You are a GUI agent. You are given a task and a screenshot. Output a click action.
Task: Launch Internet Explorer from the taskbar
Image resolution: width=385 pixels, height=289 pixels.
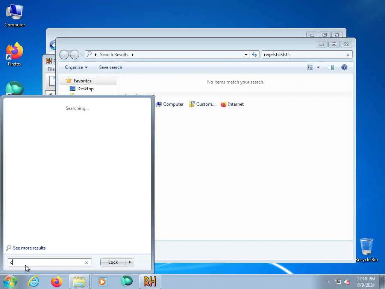point(33,281)
